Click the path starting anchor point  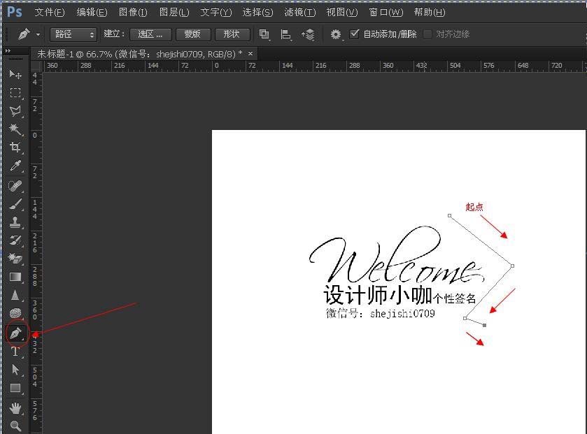click(450, 216)
